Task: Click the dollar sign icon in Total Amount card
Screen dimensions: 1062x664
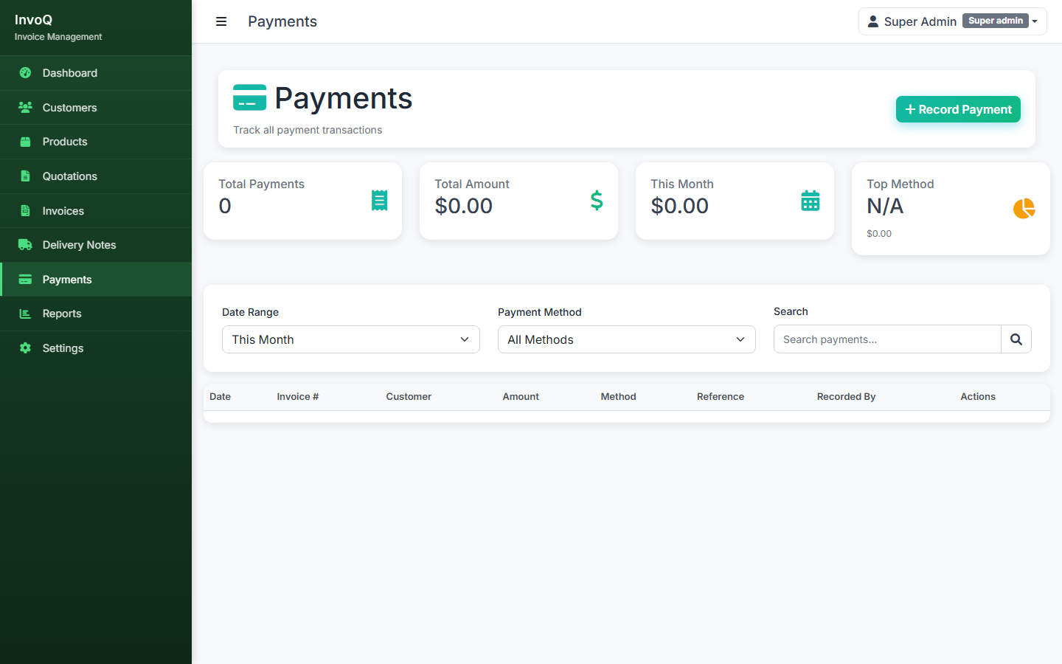Action: [597, 201]
